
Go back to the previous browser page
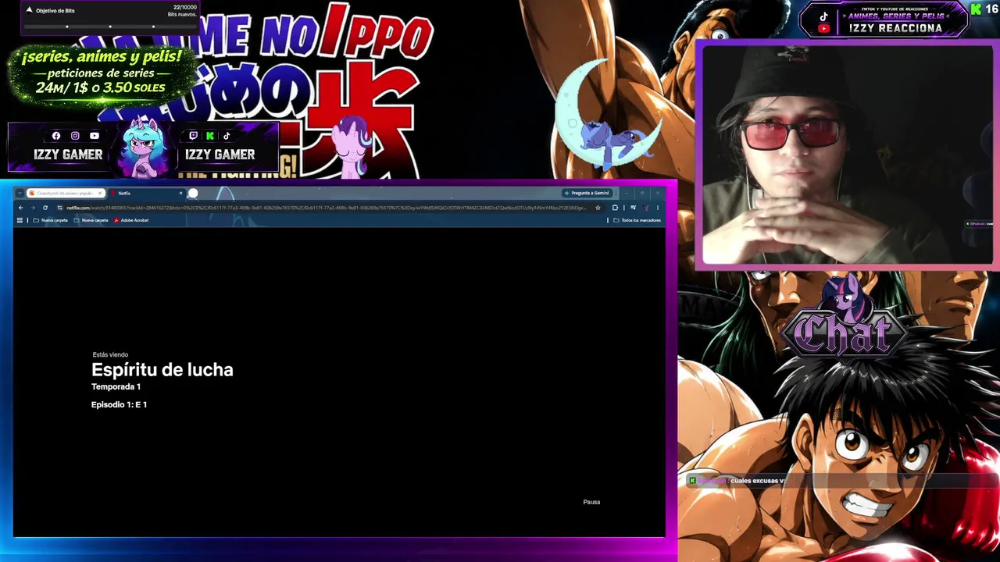[20, 208]
